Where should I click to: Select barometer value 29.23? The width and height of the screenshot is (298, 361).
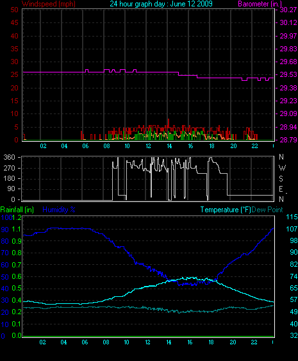click(x=288, y=101)
